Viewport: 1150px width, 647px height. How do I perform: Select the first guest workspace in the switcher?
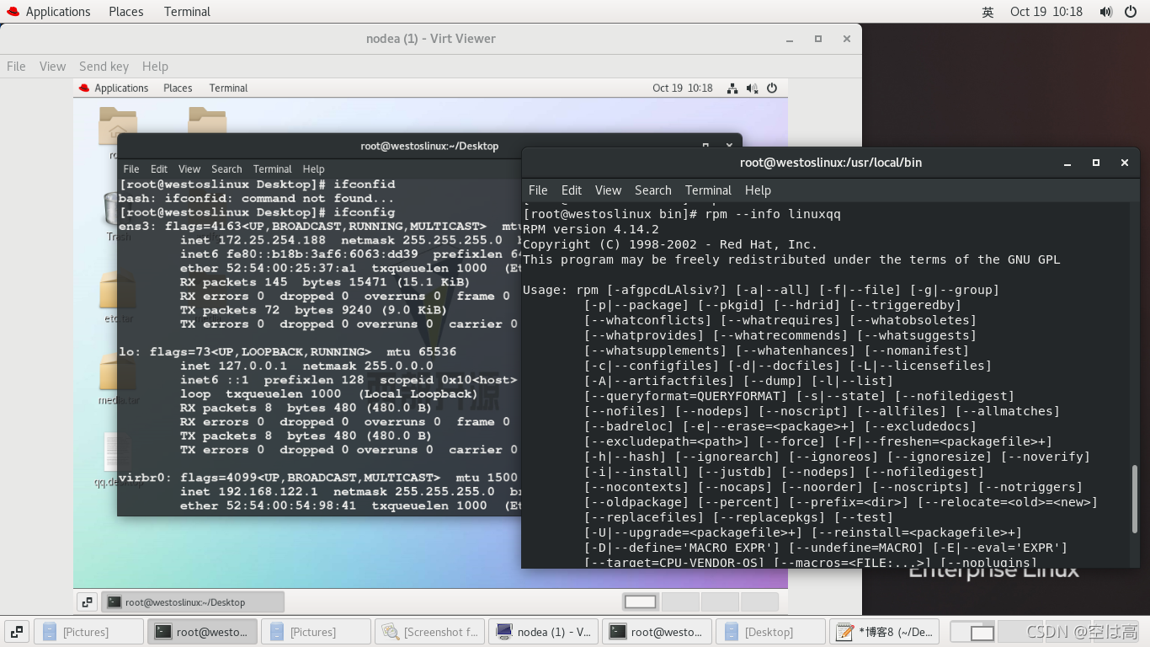tap(640, 602)
